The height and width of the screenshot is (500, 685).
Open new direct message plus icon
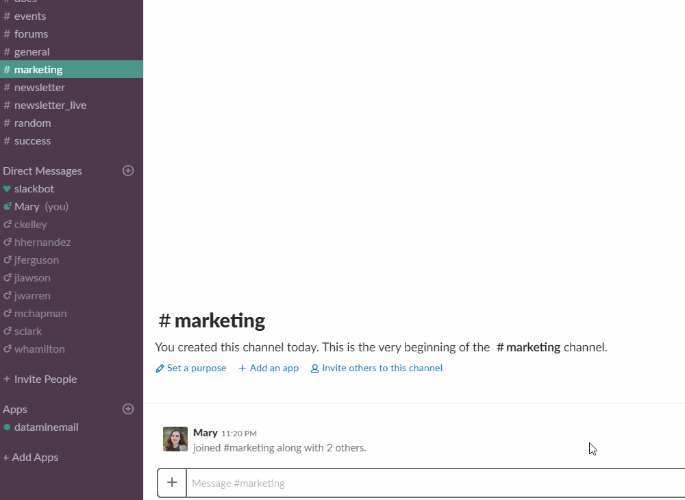pos(128,171)
